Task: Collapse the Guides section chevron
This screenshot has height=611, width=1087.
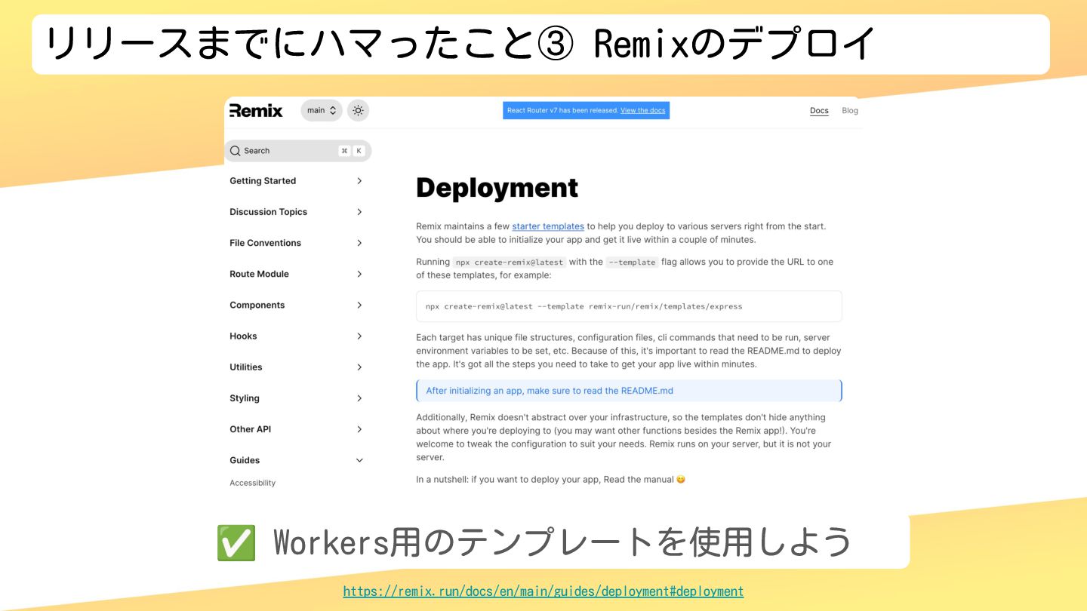Action: 359,460
